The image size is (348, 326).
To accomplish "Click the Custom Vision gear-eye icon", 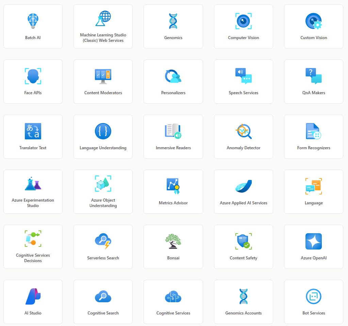I will (x=314, y=21).
